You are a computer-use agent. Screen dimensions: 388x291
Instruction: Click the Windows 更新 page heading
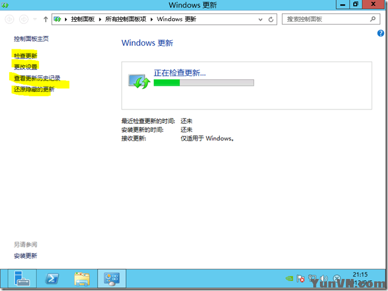point(147,43)
